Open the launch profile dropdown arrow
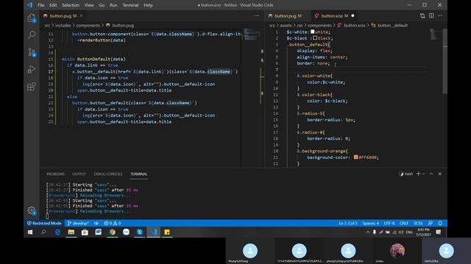This screenshot has height=264, width=471. point(424,174)
